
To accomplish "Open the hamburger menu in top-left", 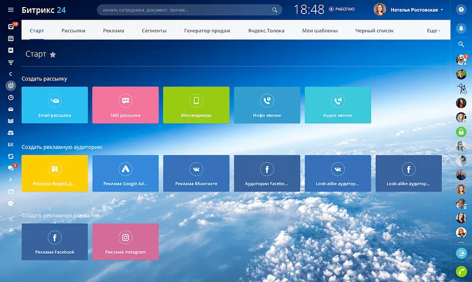I will click(x=10, y=10).
